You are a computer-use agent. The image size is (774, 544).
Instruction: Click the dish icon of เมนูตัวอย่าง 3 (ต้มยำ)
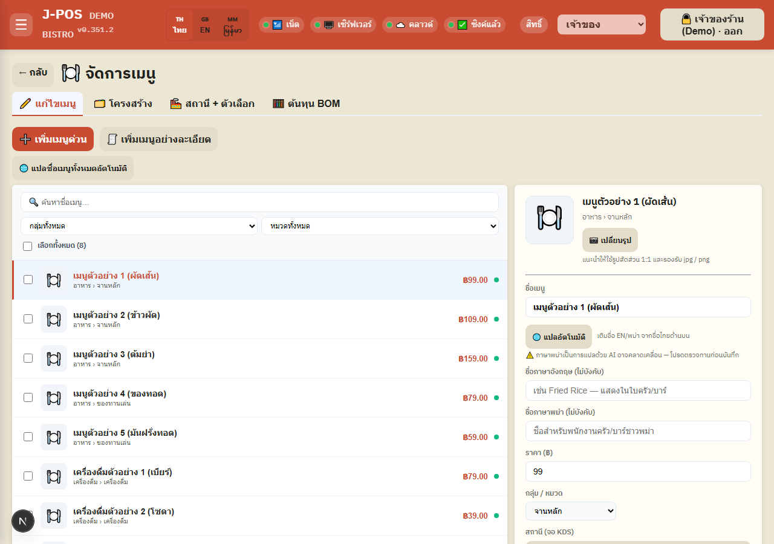tap(54, 358)
